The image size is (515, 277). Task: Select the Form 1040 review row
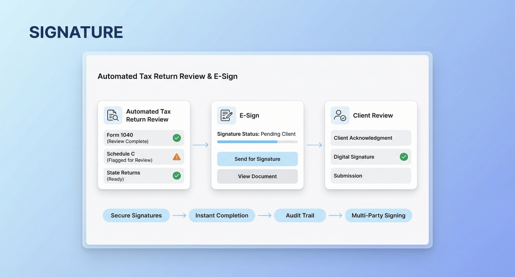(136, 138)
